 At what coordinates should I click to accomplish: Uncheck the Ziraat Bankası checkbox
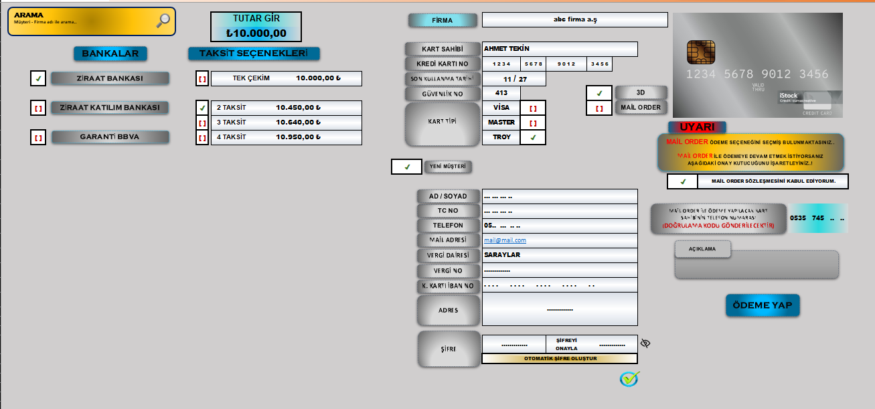click(38, 78)
